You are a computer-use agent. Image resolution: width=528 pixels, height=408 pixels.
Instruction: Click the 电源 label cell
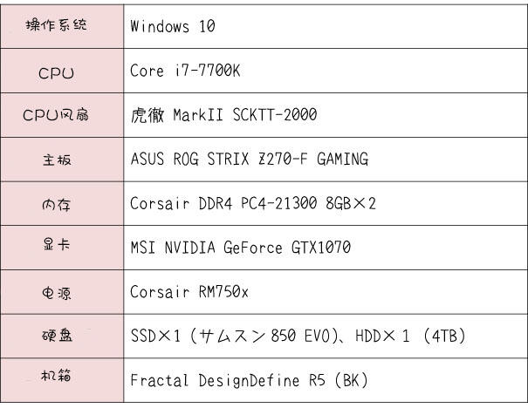62,292
